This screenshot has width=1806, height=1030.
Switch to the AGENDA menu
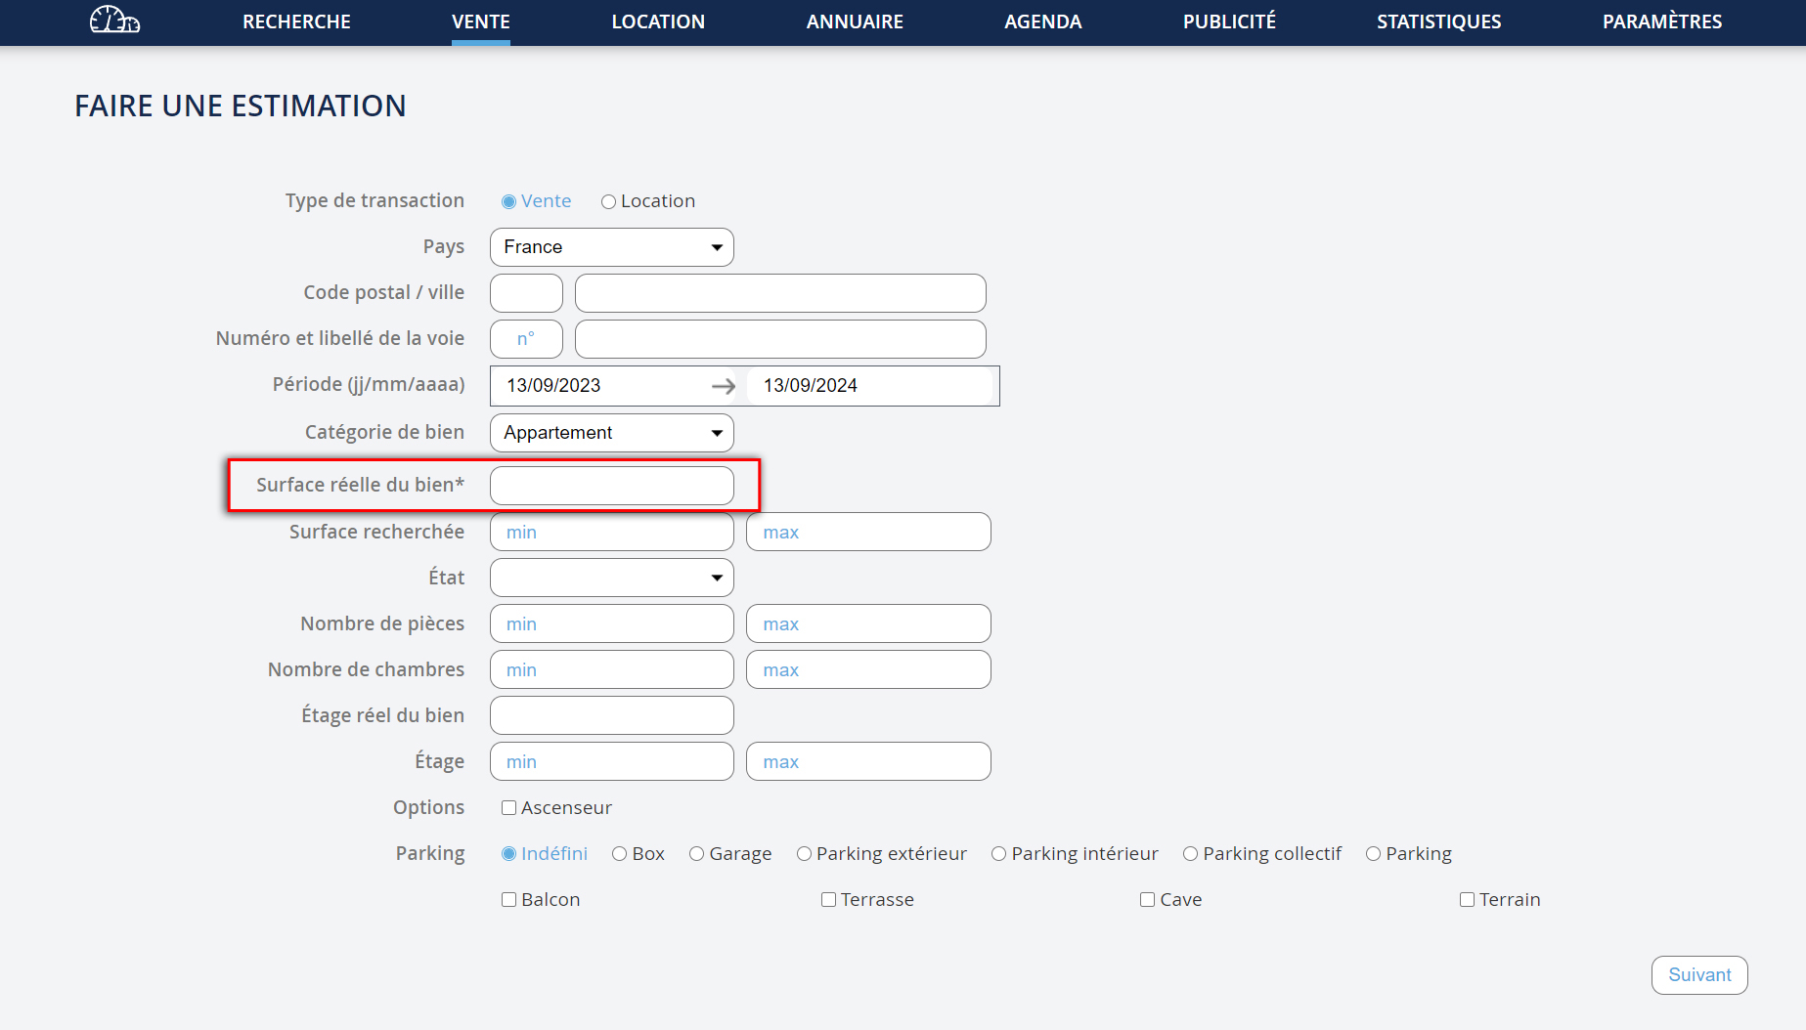[1042, 21]
